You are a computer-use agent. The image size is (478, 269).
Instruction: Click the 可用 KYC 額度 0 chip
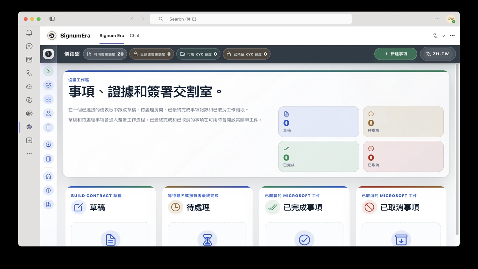click(x=198, y=54)
